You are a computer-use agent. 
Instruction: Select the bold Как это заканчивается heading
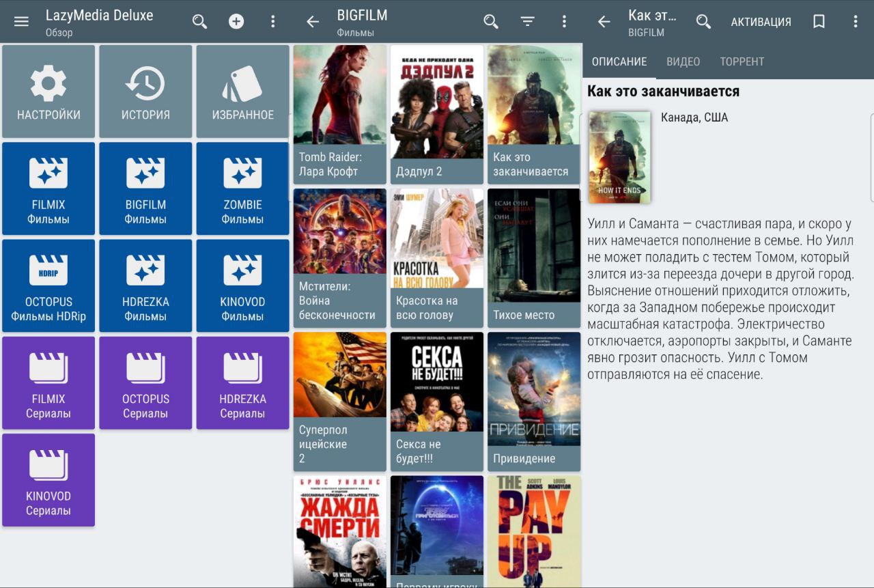click(x=664, y=91)
